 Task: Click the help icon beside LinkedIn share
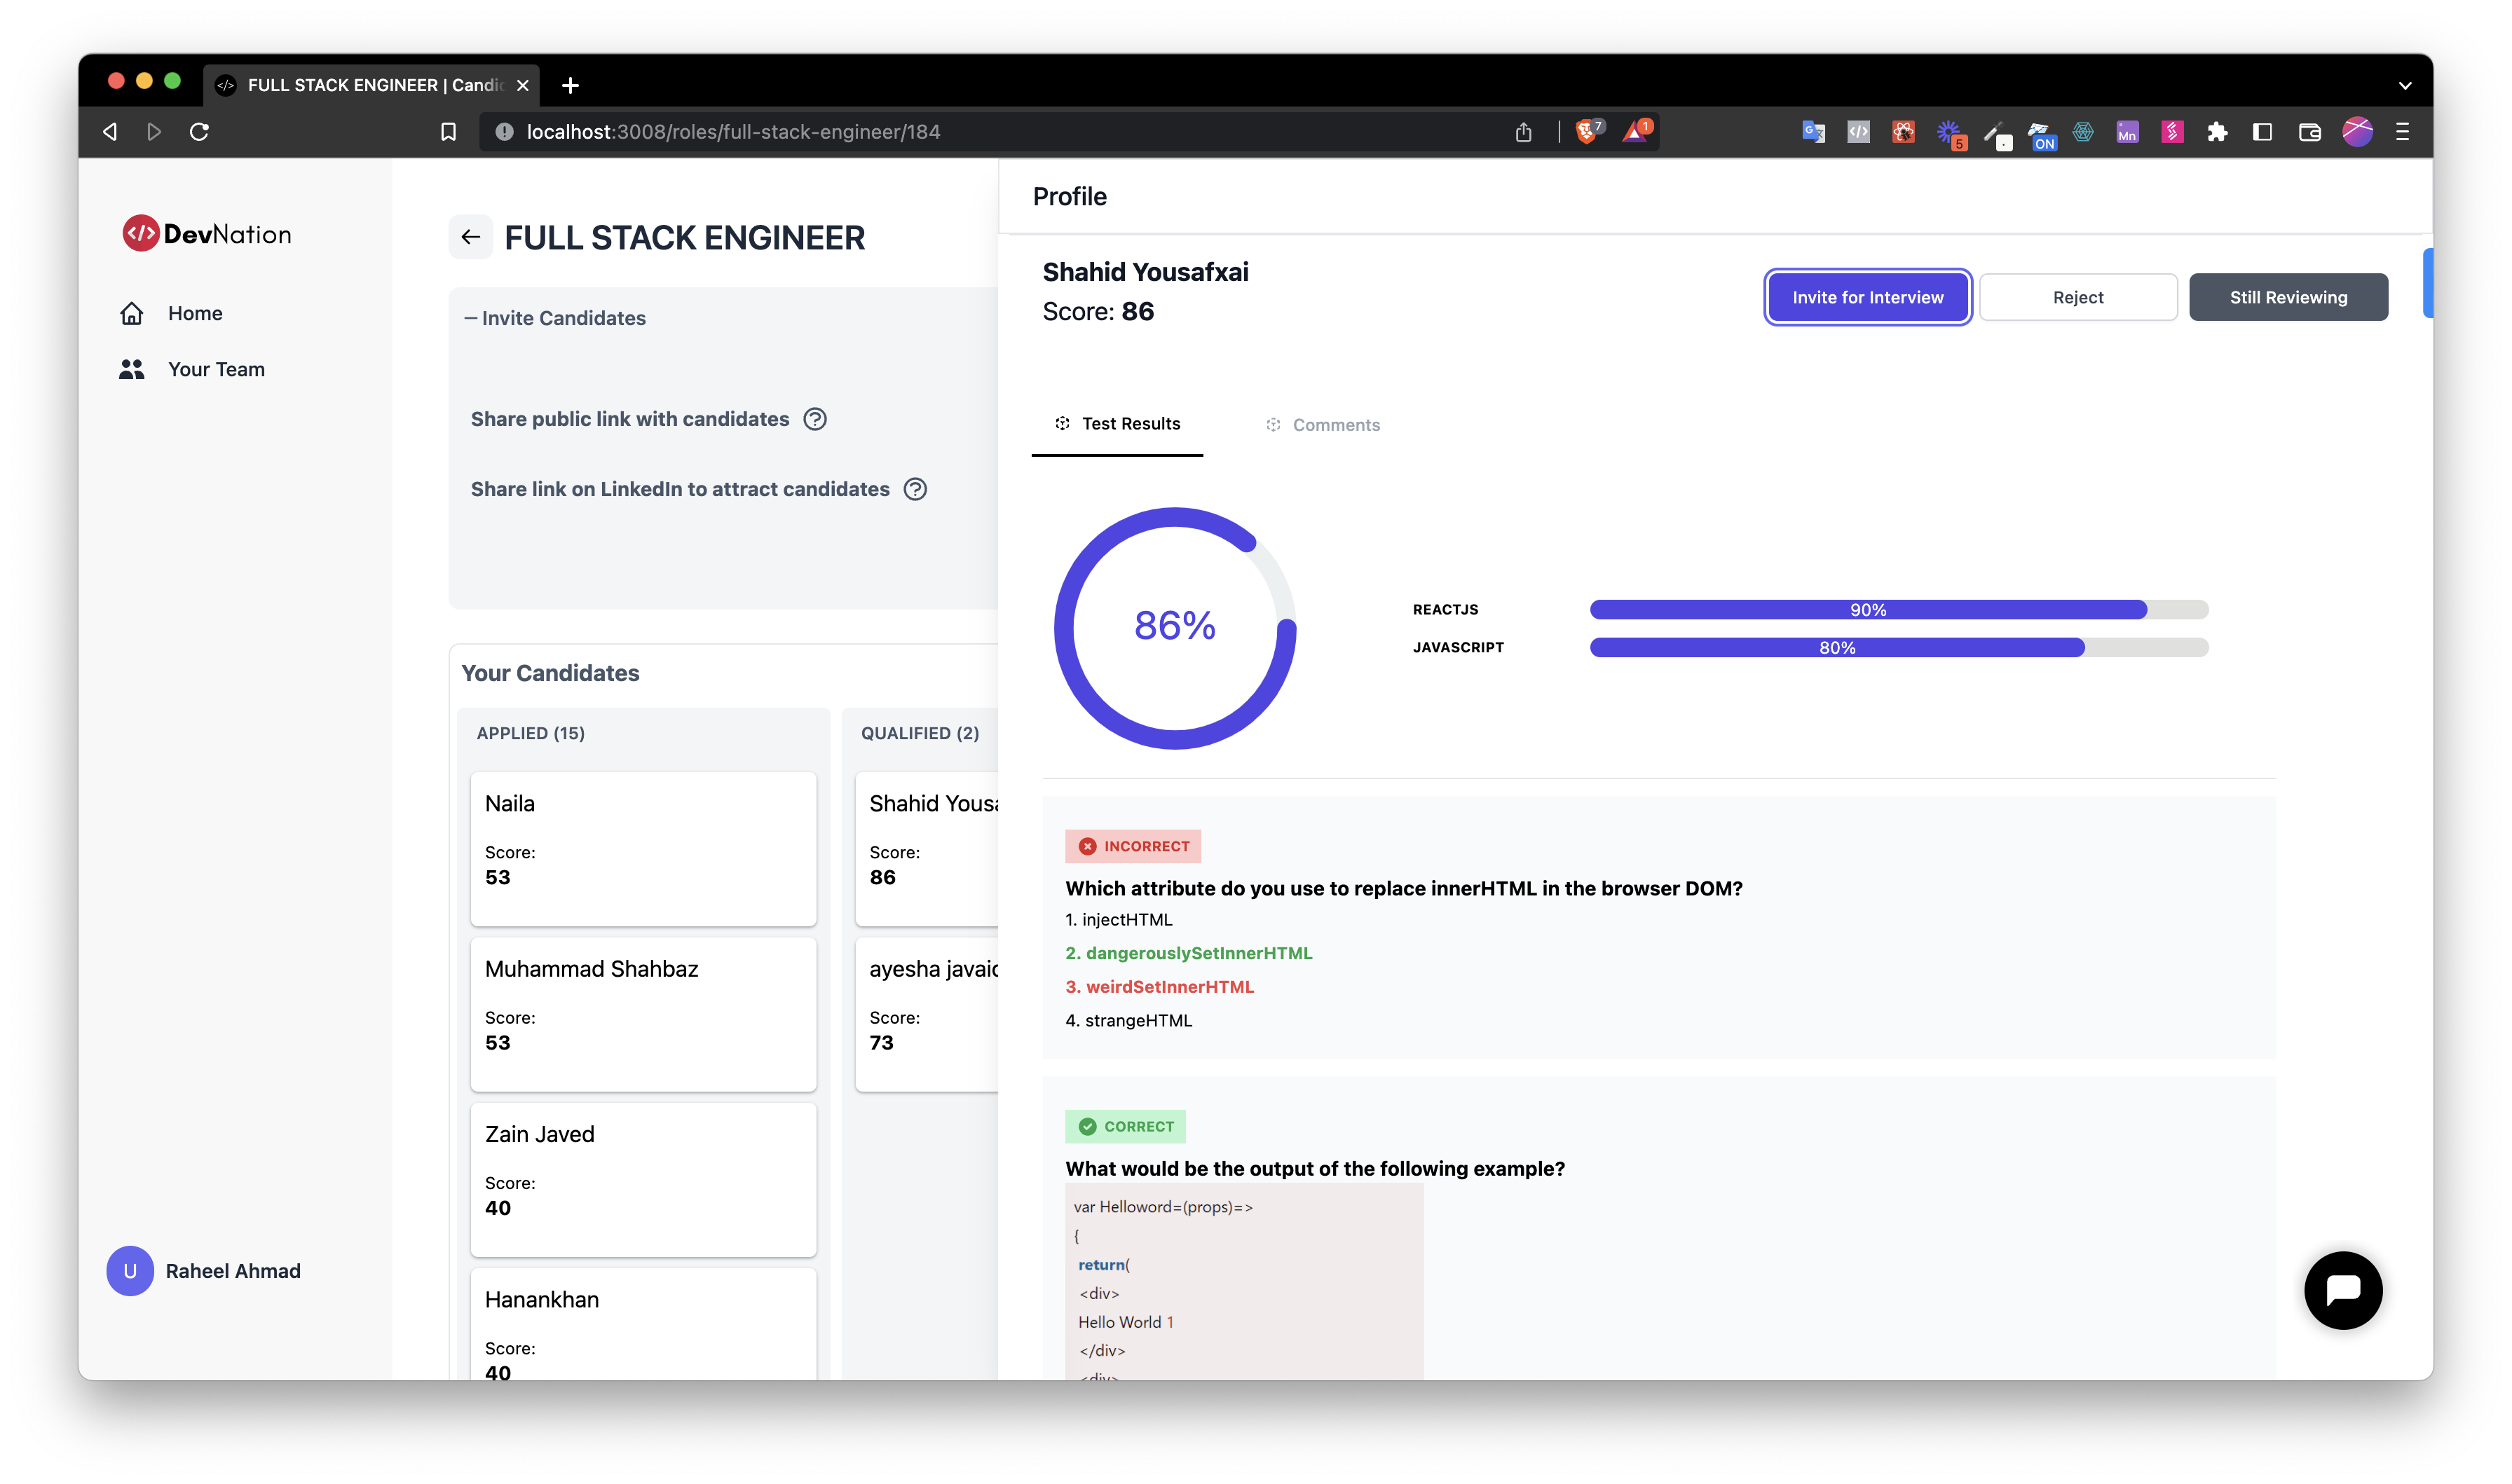(x=915, y=489)
